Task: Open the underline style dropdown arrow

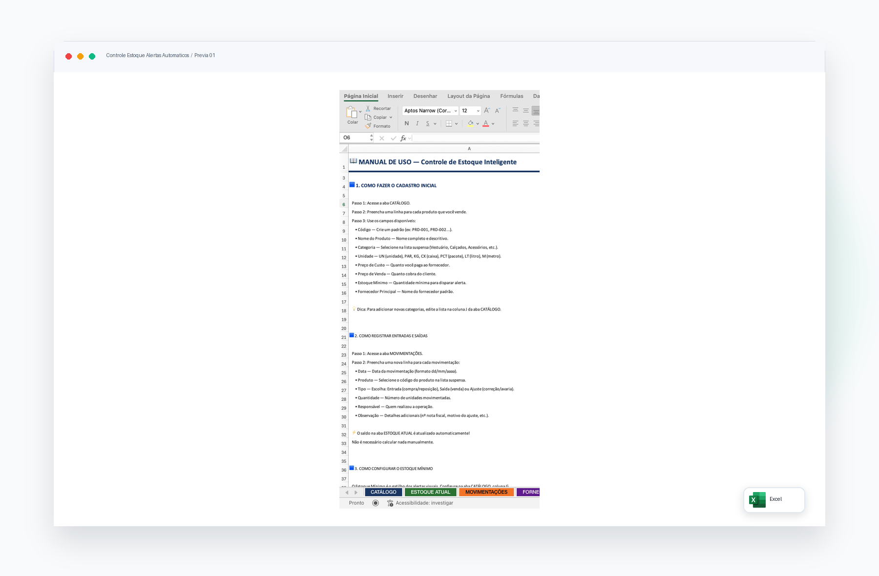Action: (435, 123)
